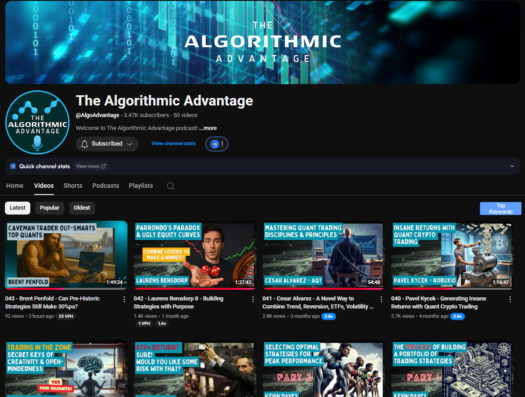Click the 3.47K subscribers text
Screen dimensions: 525x397
pos(146,115)
